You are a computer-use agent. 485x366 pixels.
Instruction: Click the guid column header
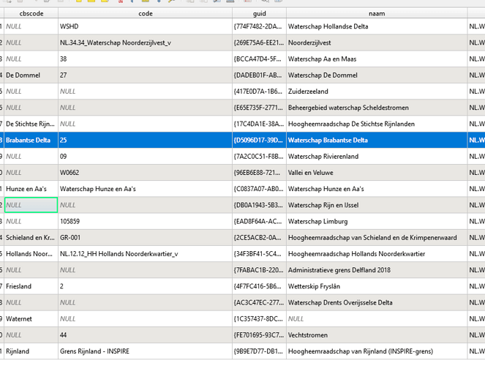tap(259, 13)
